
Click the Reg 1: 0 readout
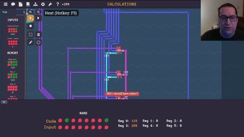pyautogui.click(x=150, y=121)
